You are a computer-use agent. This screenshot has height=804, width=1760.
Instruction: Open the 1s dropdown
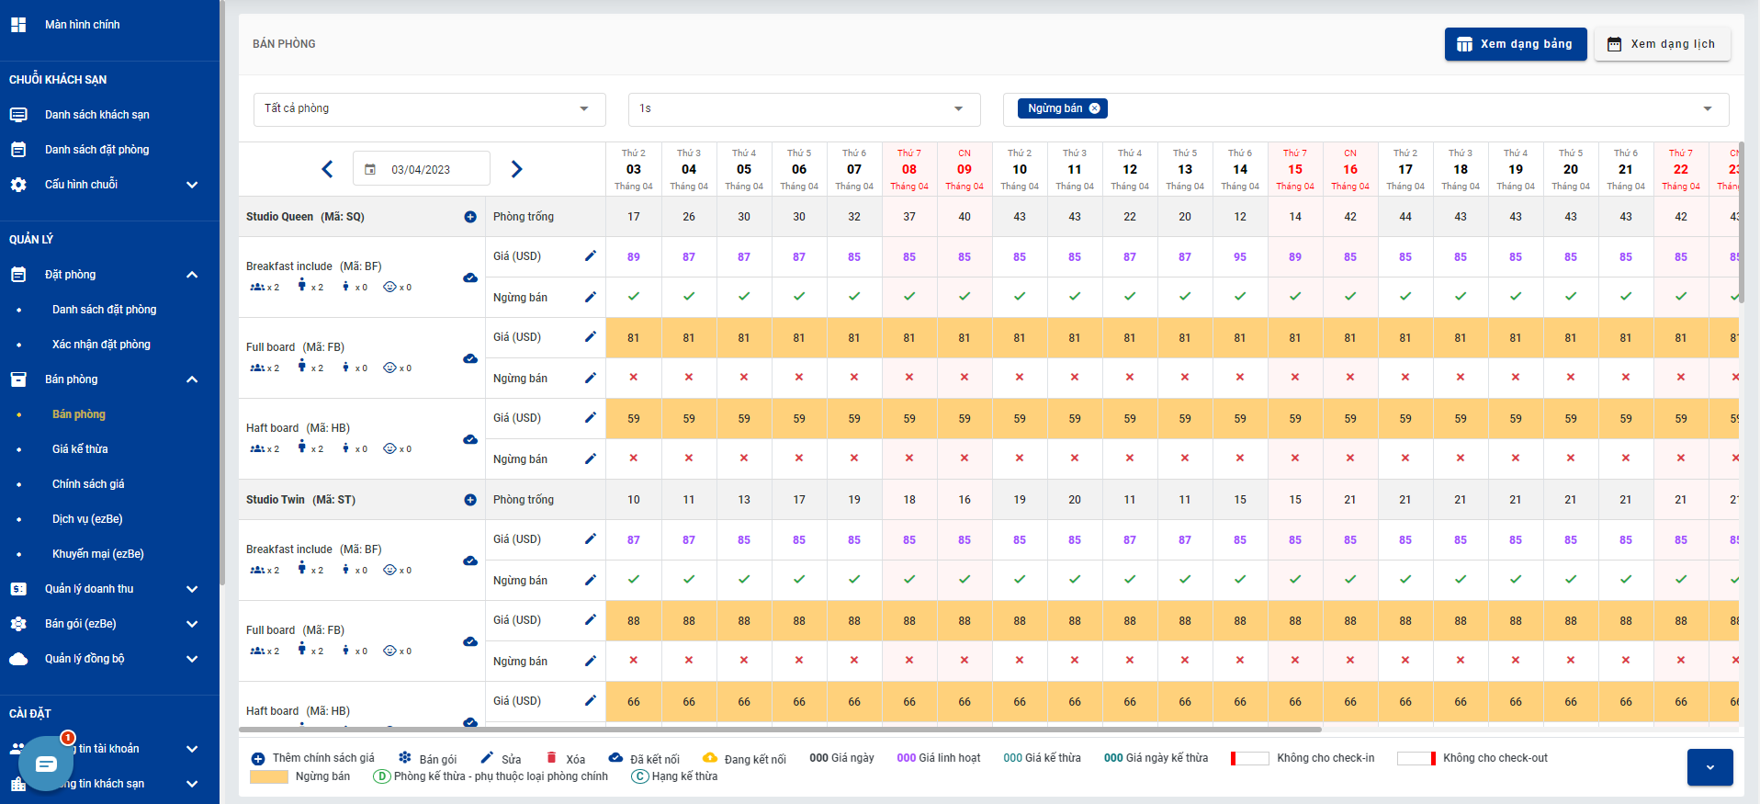point(805,109)
